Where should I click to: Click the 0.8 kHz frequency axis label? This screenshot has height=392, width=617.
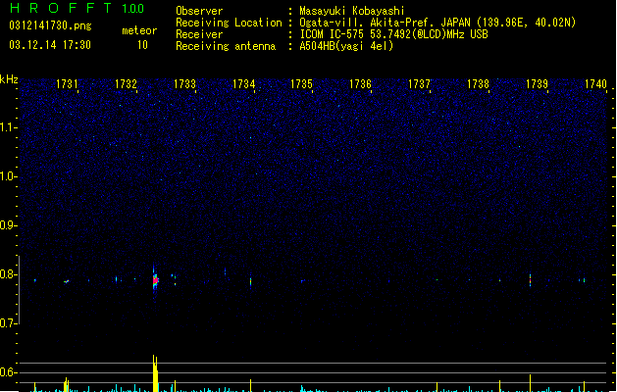tap(8, 274)
